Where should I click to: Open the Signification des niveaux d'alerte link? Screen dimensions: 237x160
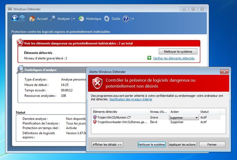coord(130,99)
